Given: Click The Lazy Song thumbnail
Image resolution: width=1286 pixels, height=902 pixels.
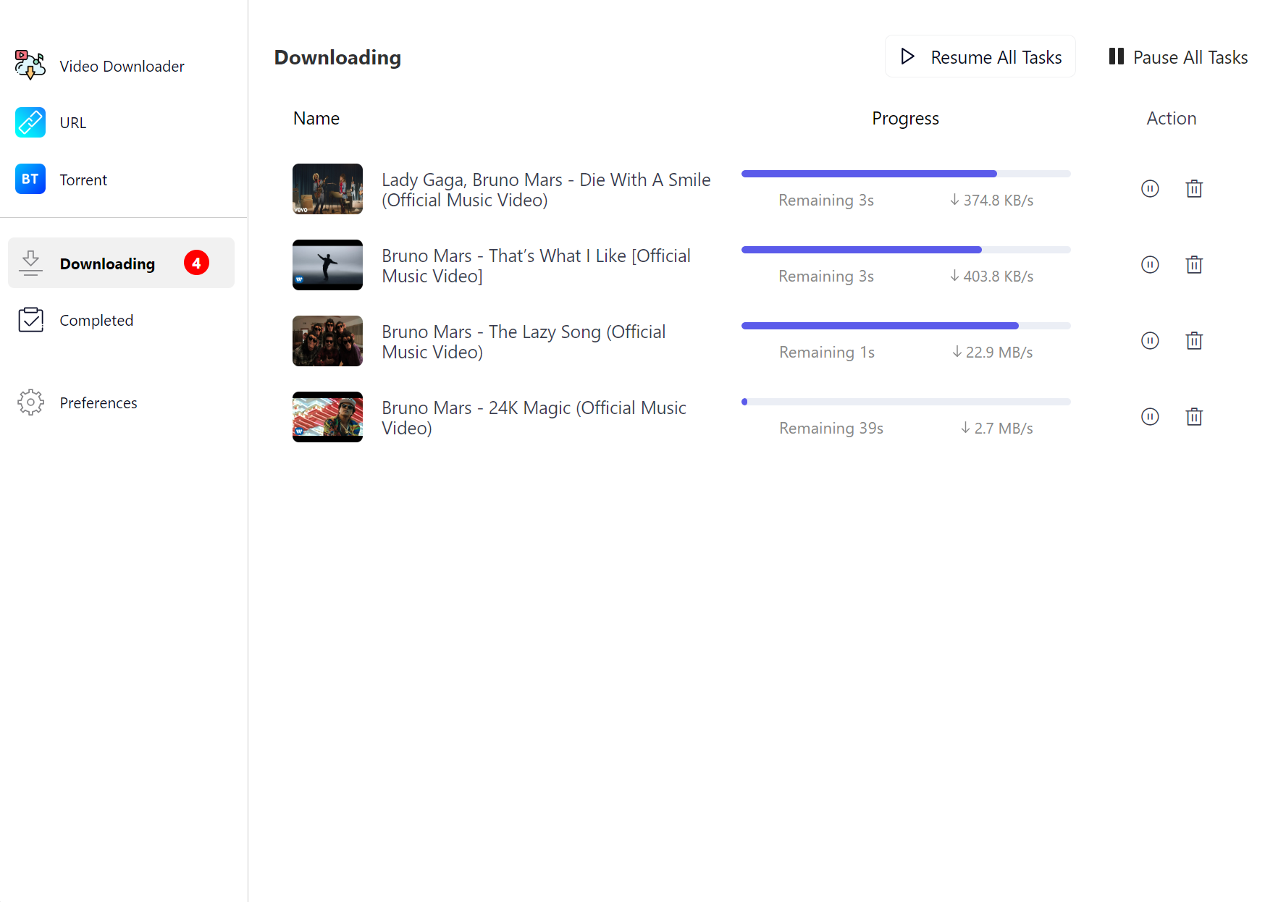Looking at the screenshot, I should (327, 341).
